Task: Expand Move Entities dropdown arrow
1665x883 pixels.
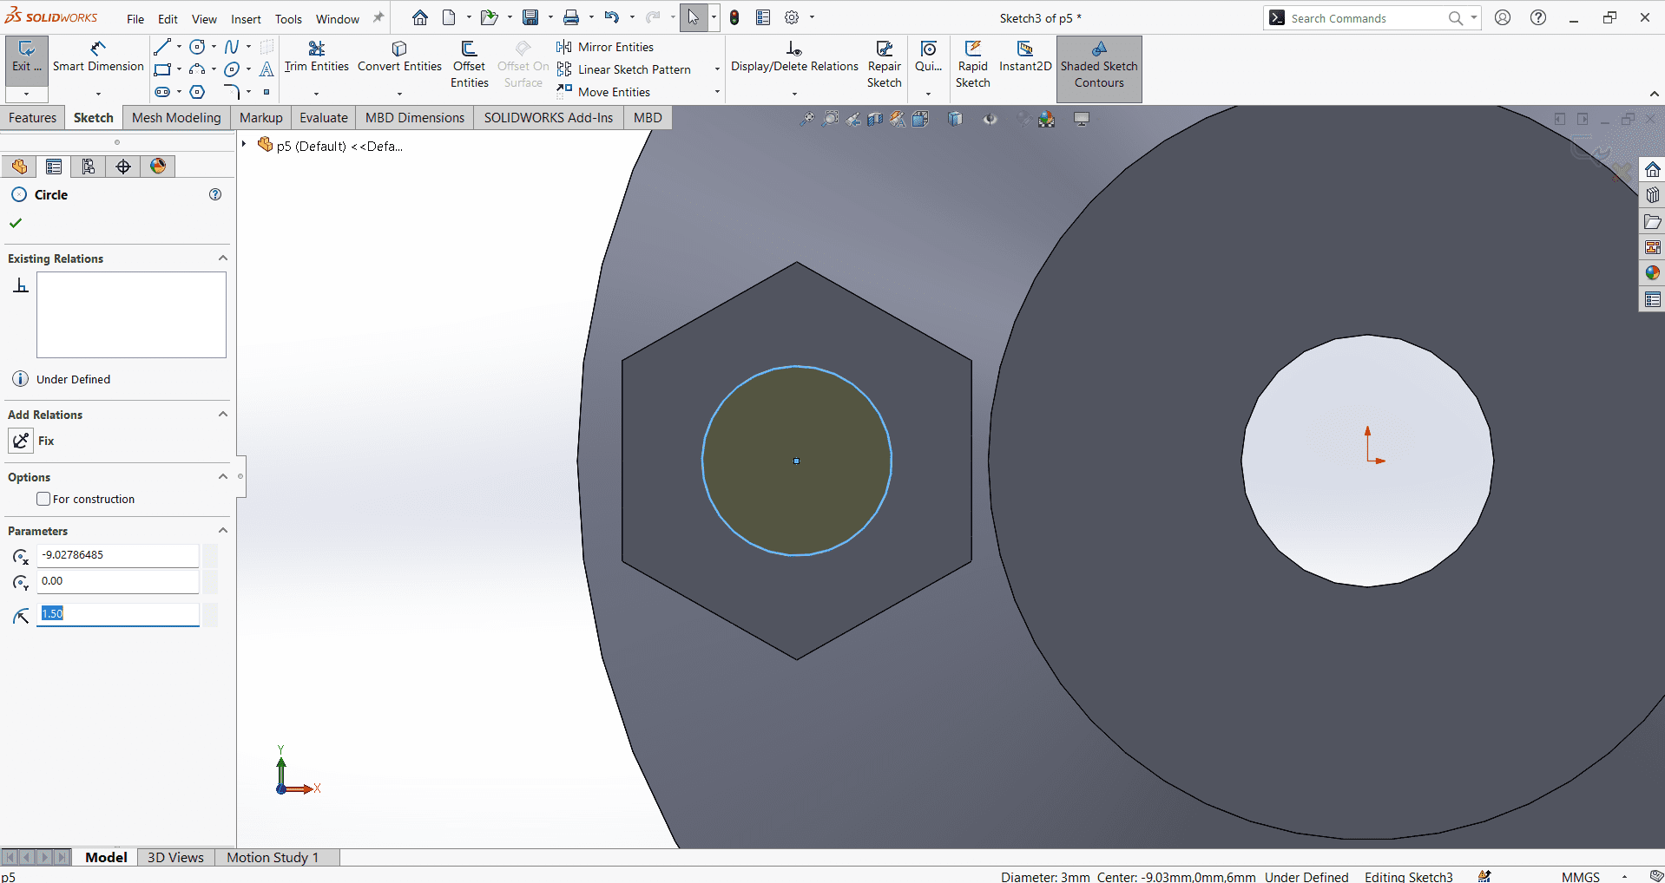Action: (x=717, y=92)
